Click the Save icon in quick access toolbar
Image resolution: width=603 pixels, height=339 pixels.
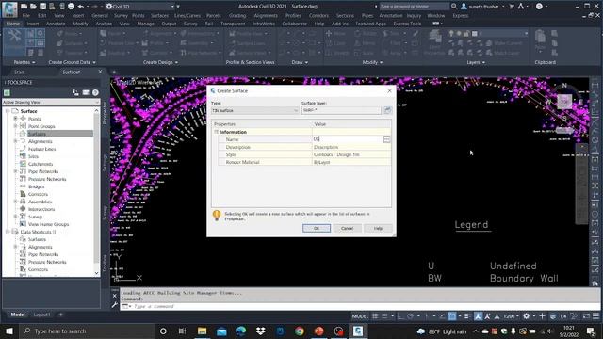[x=42, y=7]
